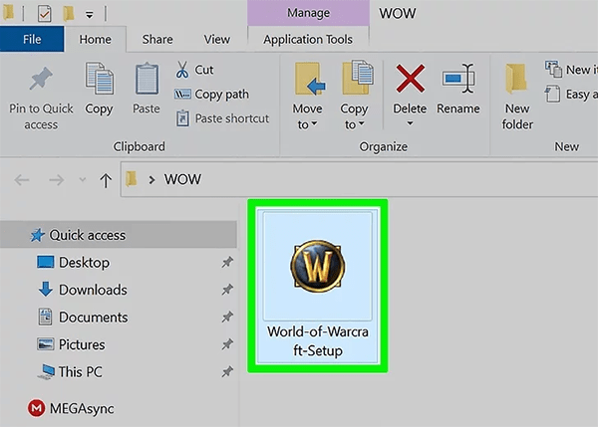
Task: Click the MEGAsync label in navigation pane
Action: click(82, 409)
